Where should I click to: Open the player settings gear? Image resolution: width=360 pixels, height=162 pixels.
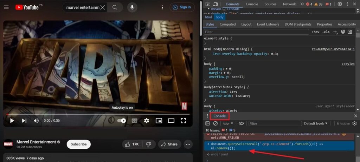(x=147, y=121)
